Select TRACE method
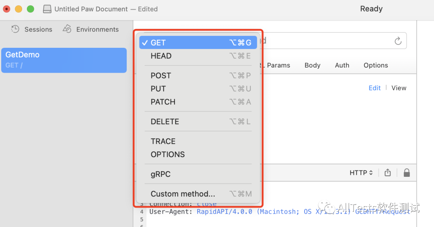434x227 pixels. (x=198, y=141)
